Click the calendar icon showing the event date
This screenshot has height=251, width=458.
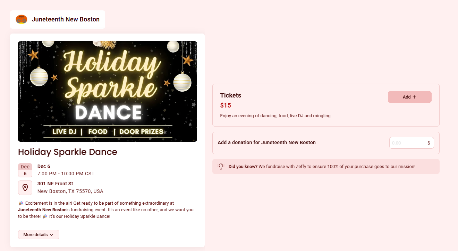[x=25, y=169]
